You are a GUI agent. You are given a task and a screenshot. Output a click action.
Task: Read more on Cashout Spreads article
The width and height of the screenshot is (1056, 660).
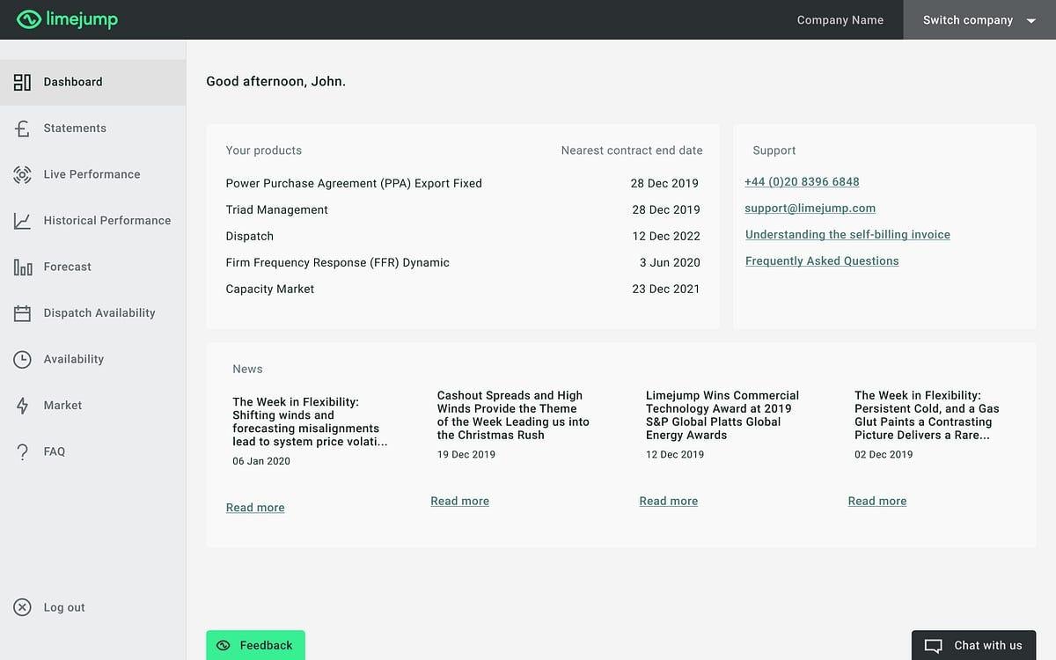(459, 501)
